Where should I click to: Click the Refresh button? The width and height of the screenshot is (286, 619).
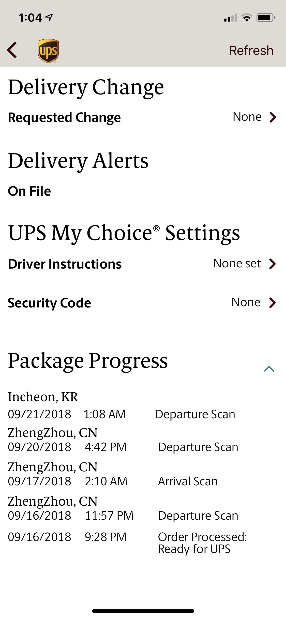(251, 50)
